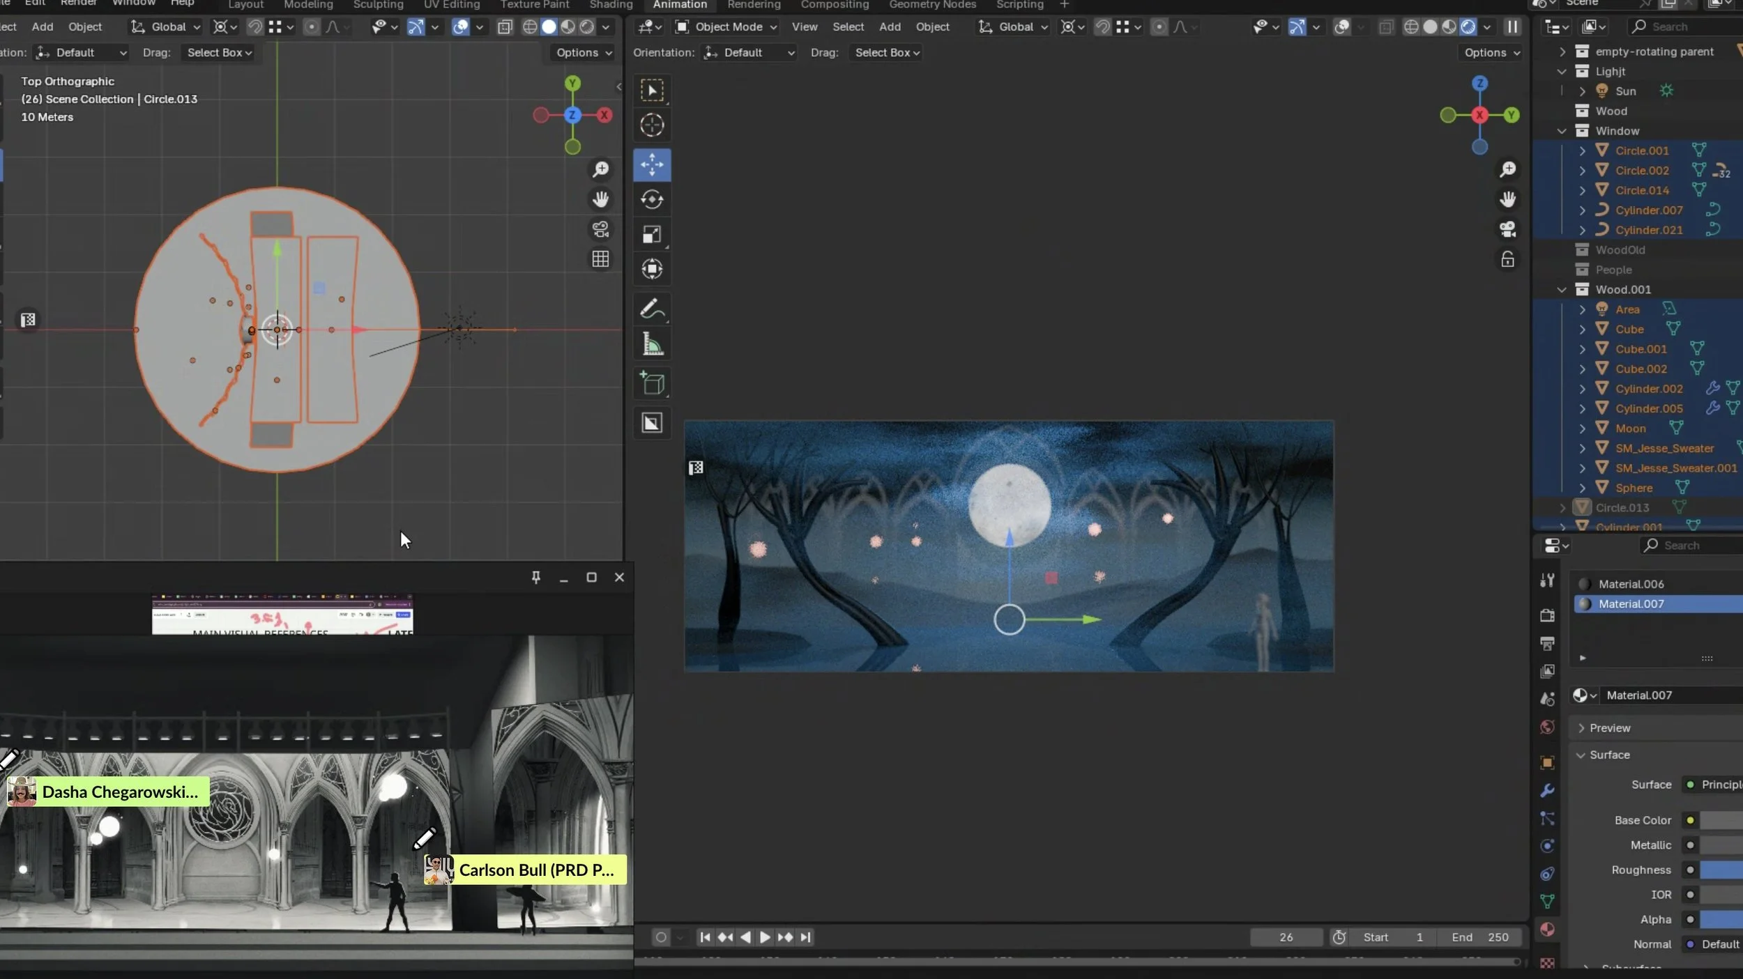Switch to the Shading workspace tab
Viewport: 1743px width, 979px height.
pos(611,5)
